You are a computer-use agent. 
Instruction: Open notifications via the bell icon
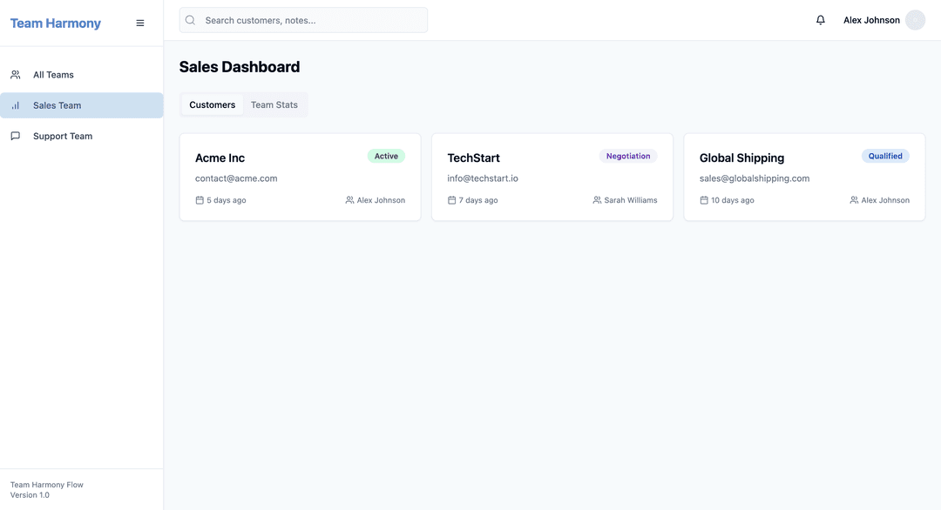coord(820,20)
